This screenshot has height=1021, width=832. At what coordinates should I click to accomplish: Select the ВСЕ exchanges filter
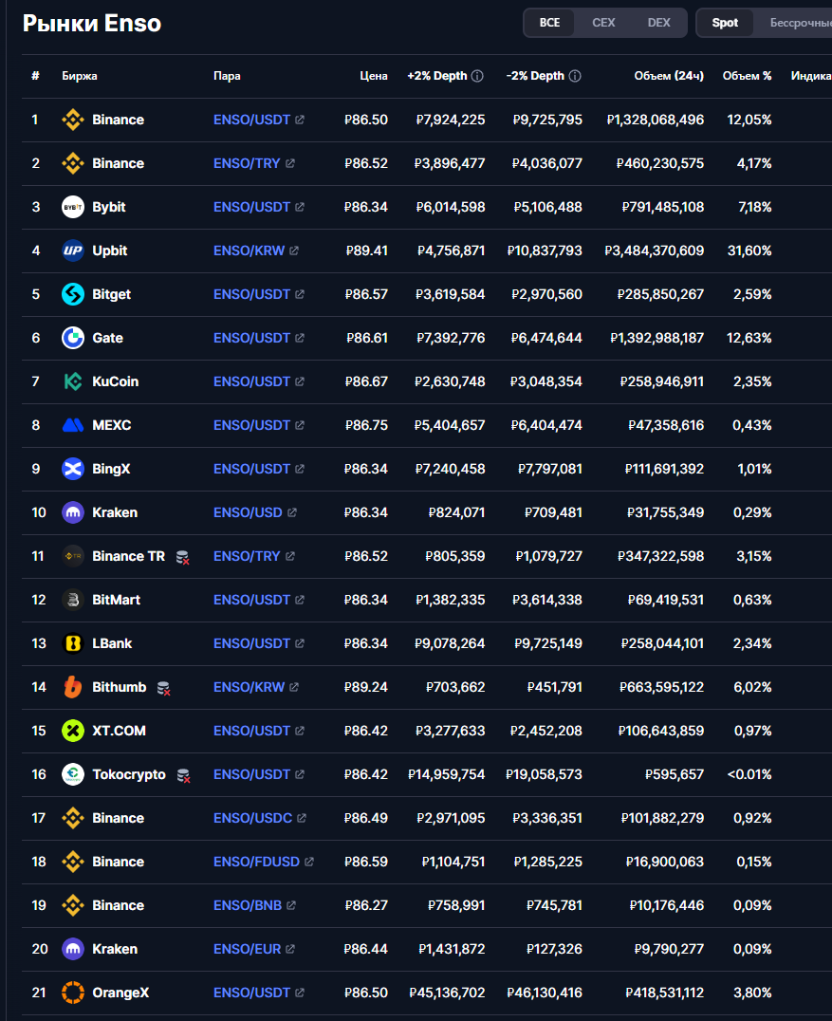pos(549,23)
